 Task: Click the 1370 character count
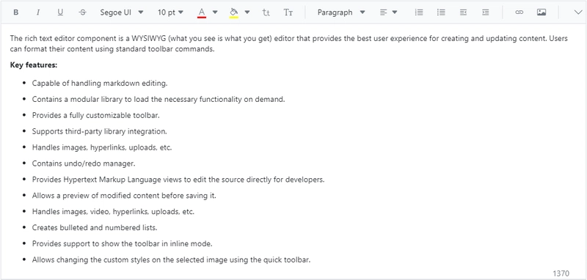(561, 273)
